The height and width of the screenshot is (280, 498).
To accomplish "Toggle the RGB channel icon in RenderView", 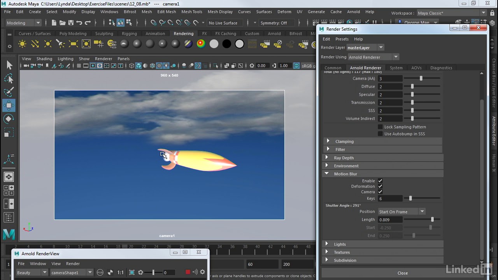I will point(100,272).
